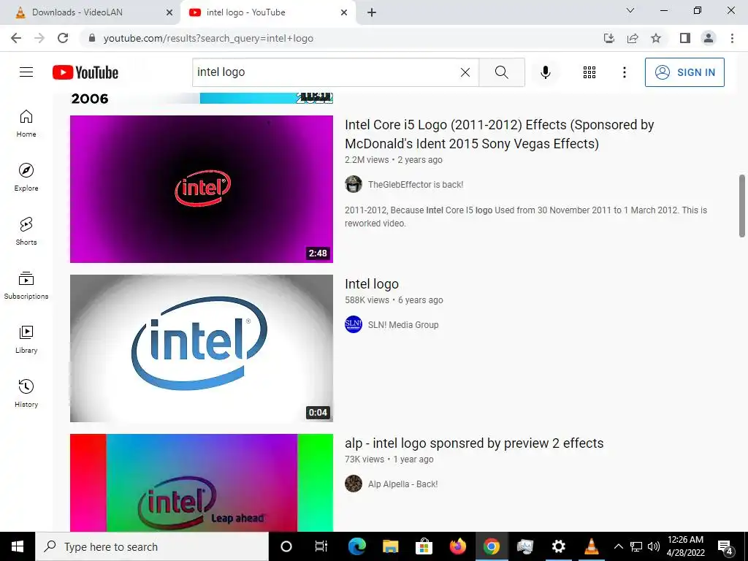Open YouTube settings three-dot menu
Viewport: 748px width, 561px height.
tap(625, 72)
